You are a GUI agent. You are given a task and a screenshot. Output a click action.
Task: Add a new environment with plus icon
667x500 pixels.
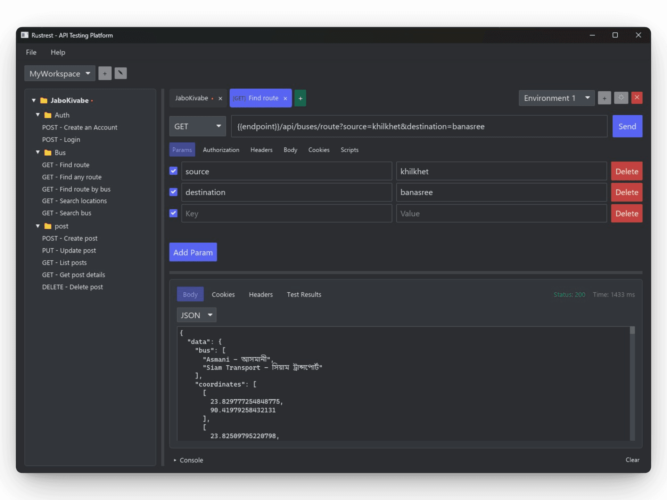point(604,98)
